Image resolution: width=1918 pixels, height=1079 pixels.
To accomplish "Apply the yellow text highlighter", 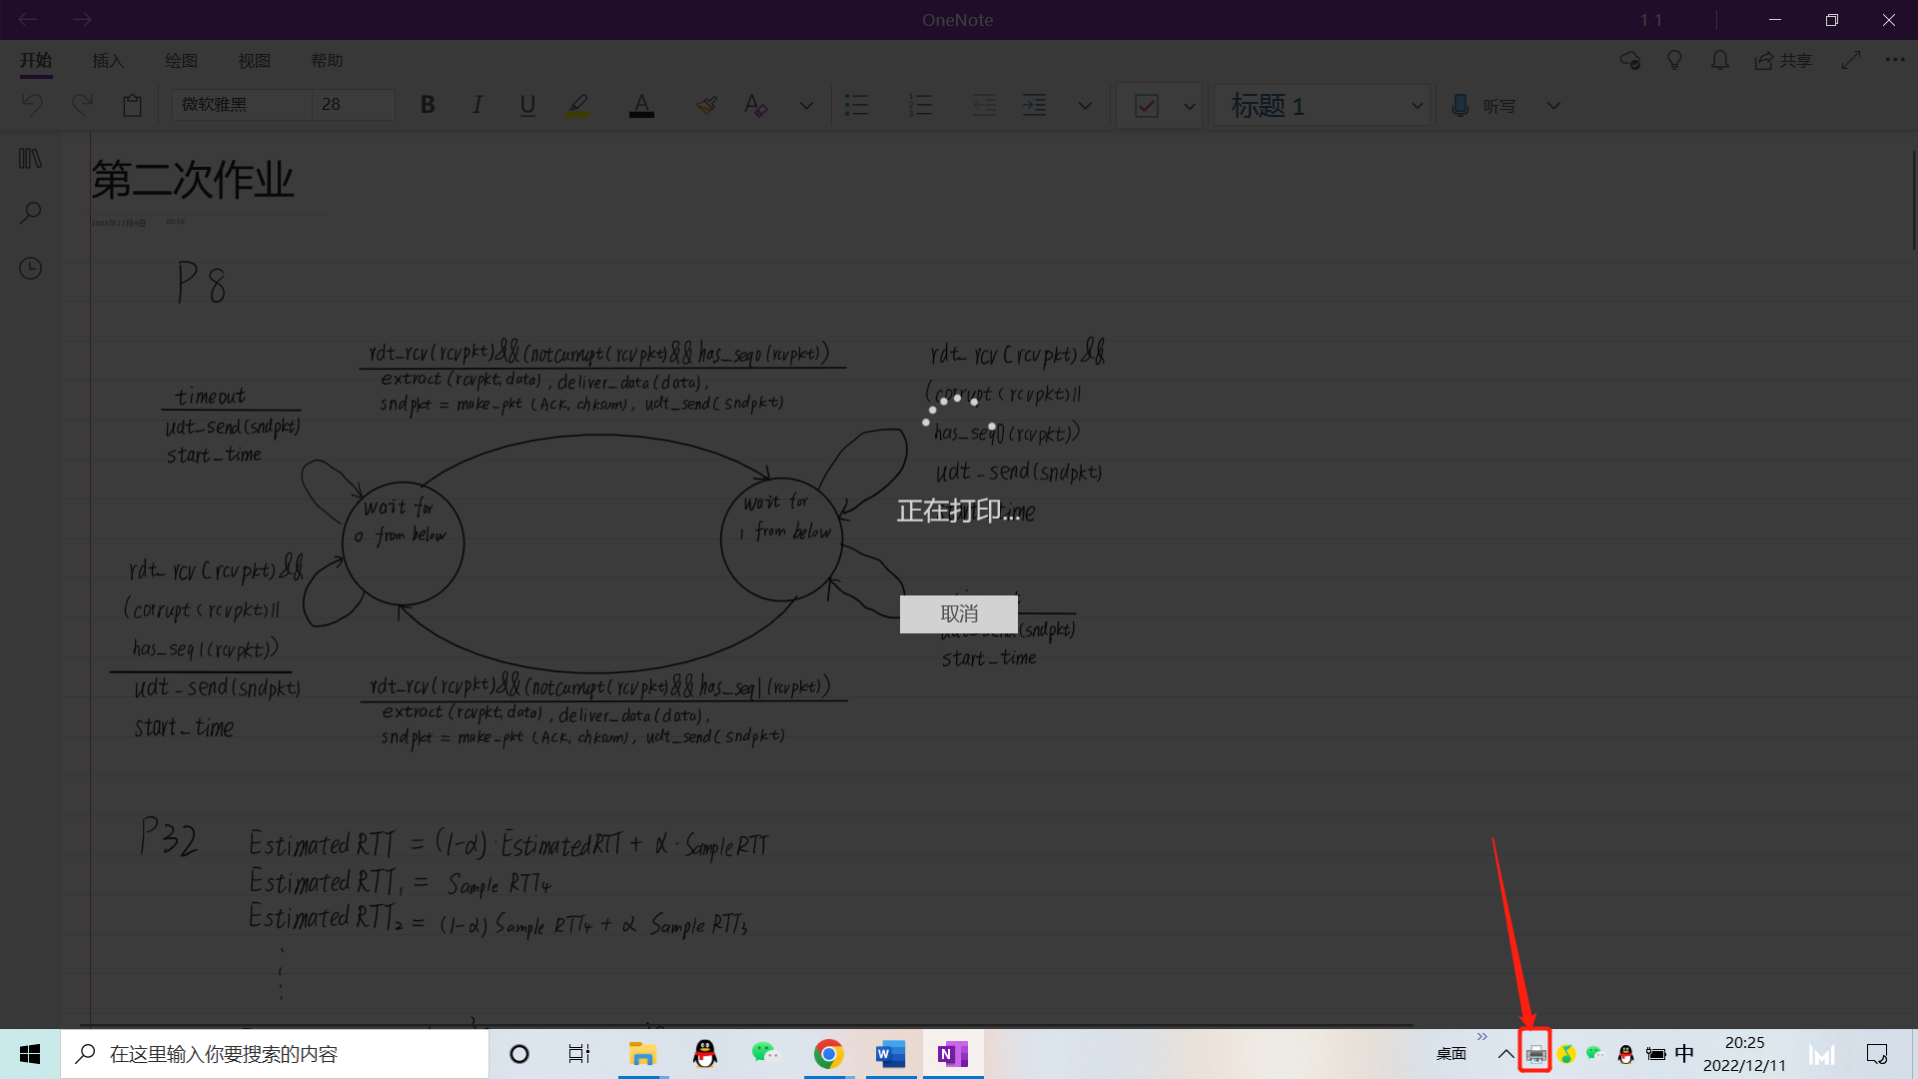I will tap(577, 105).
